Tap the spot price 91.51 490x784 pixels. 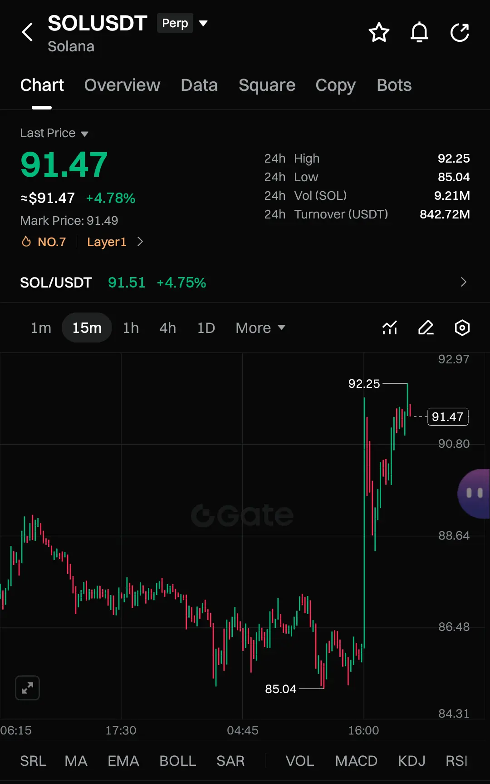[127, 283]
